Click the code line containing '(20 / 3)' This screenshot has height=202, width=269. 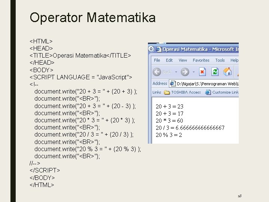[x=84, y=135]
